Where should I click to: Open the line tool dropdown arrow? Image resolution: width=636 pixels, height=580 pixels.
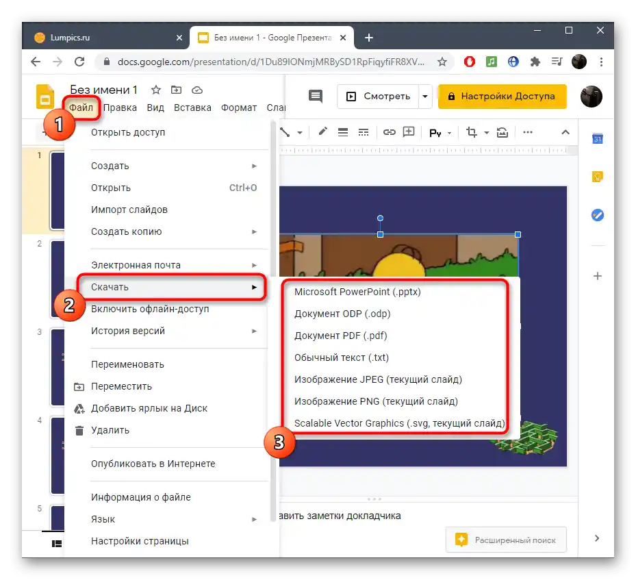pyautogui.click(x=300, y=133)
